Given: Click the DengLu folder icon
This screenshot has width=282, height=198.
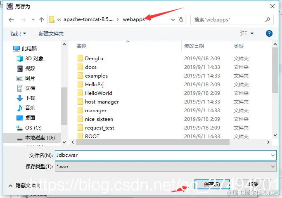Looking at the screenshot, I should [x=80, y=58].
